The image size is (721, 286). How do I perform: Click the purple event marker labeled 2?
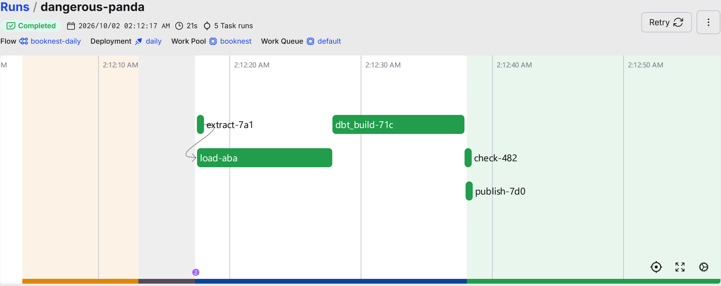pos(195,272)
